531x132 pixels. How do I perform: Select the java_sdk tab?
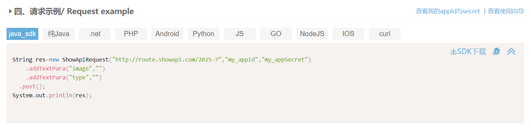click(x=22, y=34)
